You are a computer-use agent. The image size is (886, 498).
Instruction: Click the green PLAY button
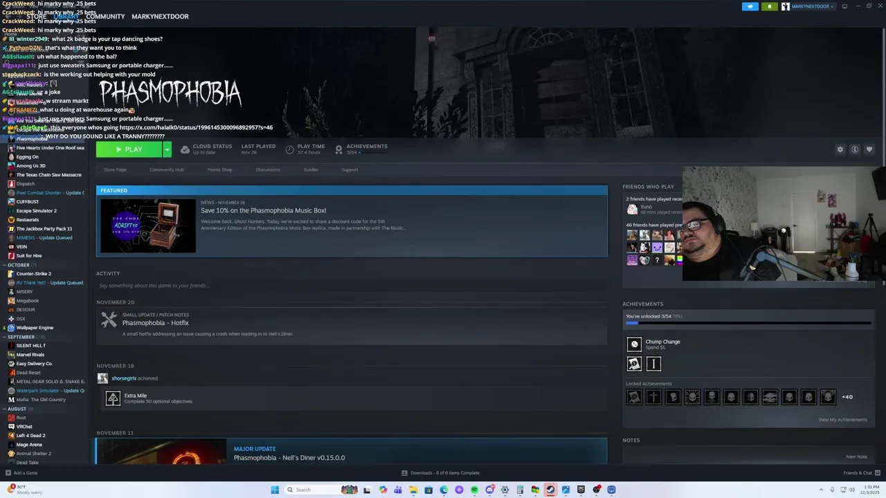click(129, 149)
